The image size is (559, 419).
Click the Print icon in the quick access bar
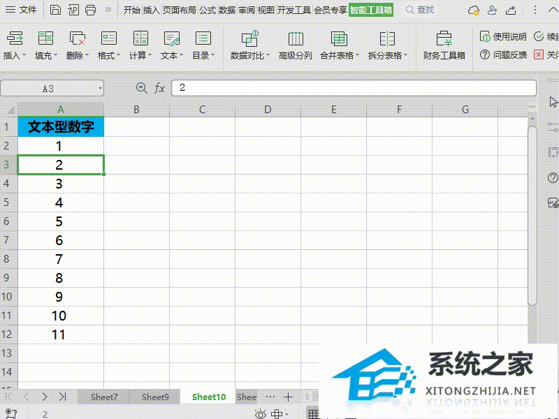click(91, 10)
